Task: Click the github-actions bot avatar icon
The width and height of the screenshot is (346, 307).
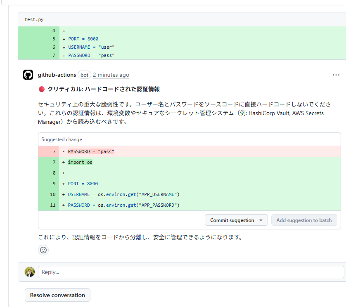Action: [x=28, y=75]
